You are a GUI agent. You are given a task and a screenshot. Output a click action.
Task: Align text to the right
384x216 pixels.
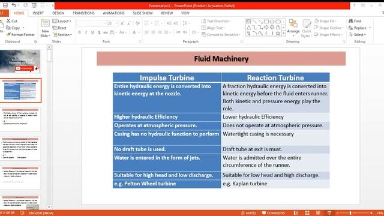[x=160, y=32]
